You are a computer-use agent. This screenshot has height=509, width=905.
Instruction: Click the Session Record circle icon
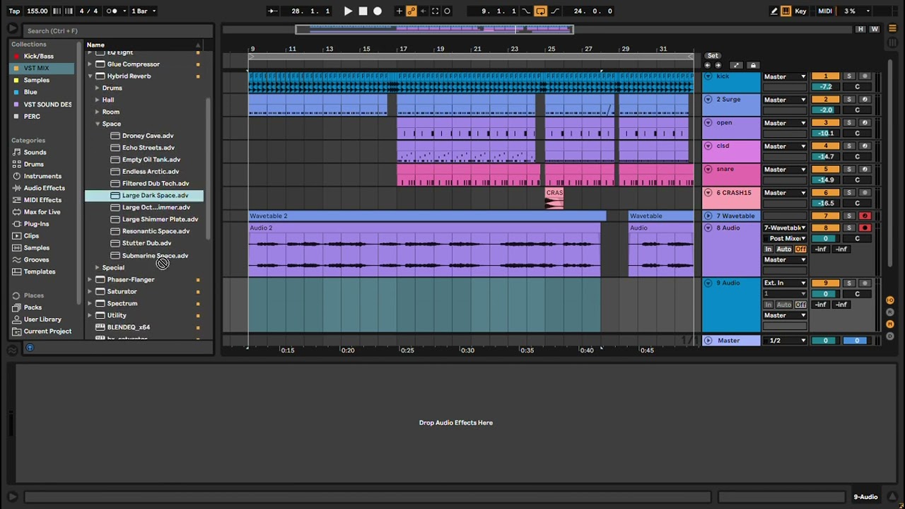(x=447, y=11)
